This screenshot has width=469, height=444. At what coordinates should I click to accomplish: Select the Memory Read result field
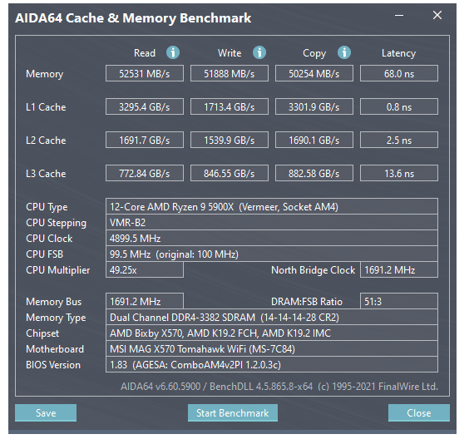145,73
